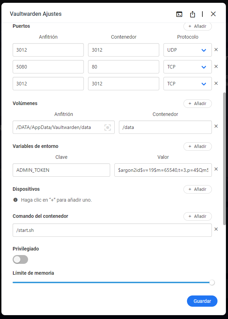Remove the ADMIN_TOKEN environment variable
The image size is (228, 319).
(x=216, y=169)
